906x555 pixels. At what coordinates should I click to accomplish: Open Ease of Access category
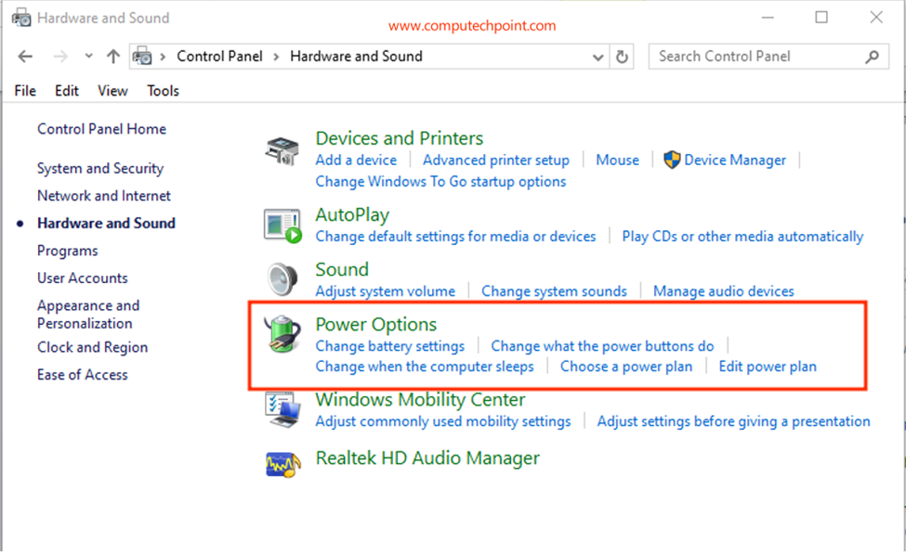pyautogui.click(x=82, y=375)
